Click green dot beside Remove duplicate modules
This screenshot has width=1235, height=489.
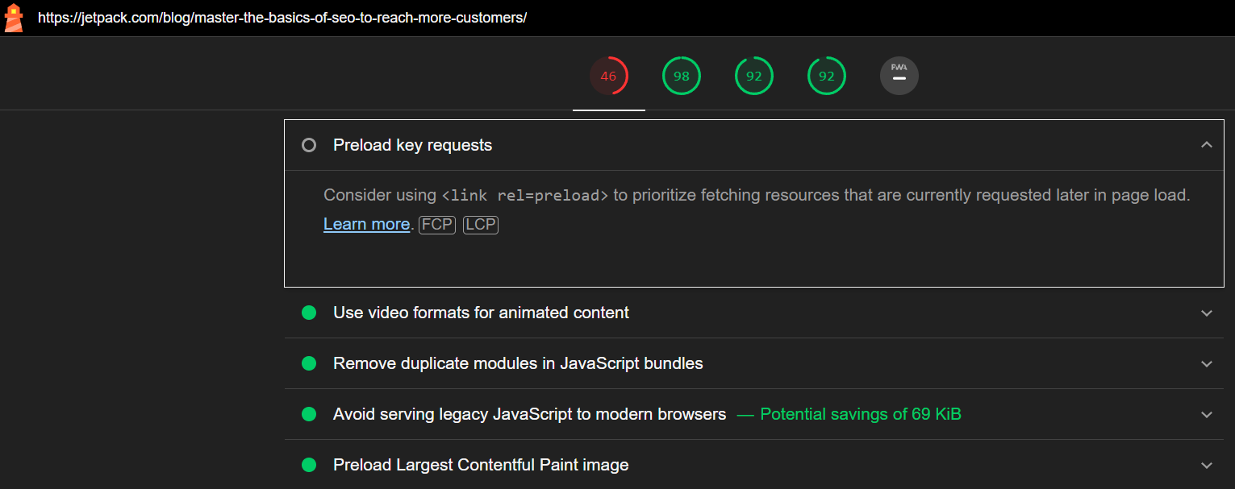[309, 363]
